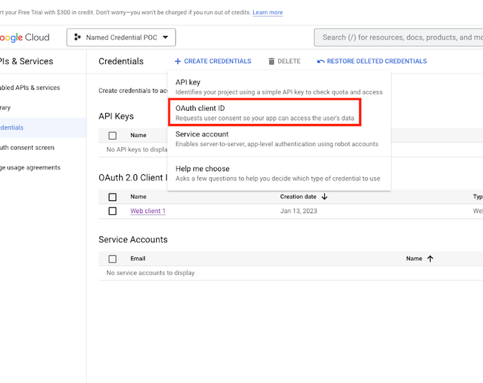Toggle the API Keys select-all checkbox

point(112,136)
